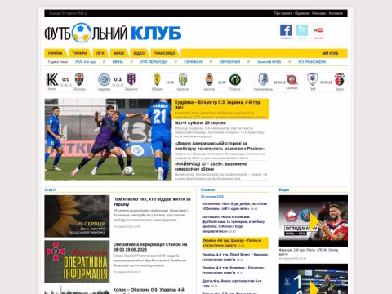Open the Костишин «Коли є хліб» news item
Image resolution: width=392 pixels, height=294 pixels.
[234, 224]
